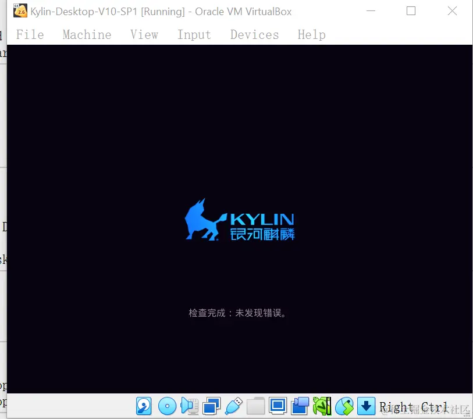The width and height of the screenshot is (473, 419).
Task: Click the video recording status icon
Action: tap(300, 406)
